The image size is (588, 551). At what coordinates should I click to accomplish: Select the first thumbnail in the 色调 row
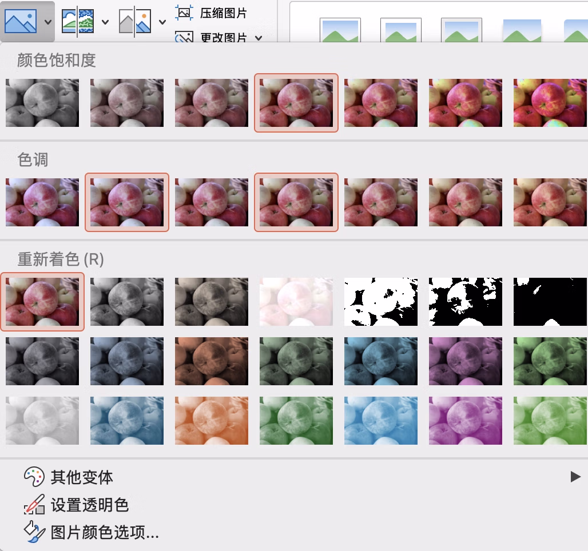pyautogui.click(x=42, y=202)
